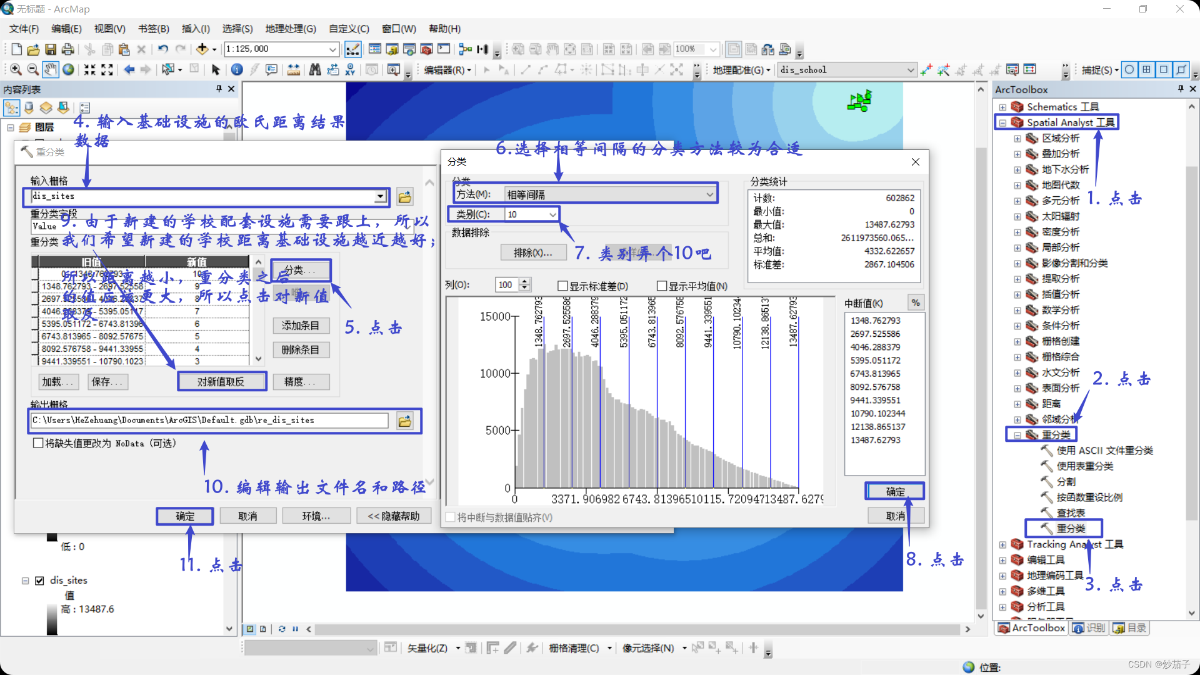Expand the Tracking Analyst tools node
Image resolution: width=1200 pixels, height=675 pixels.
pyautogui.click(x=1002, y=545)
